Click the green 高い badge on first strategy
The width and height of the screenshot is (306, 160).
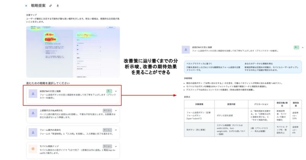click(109, 91)
